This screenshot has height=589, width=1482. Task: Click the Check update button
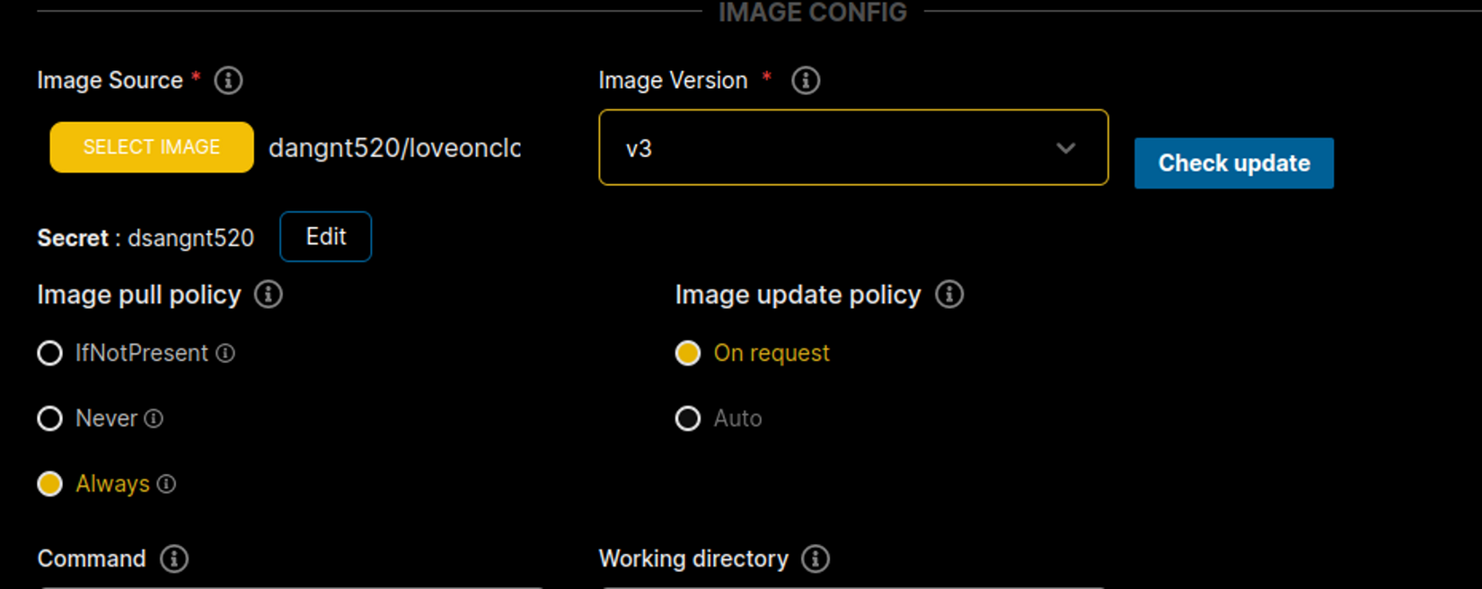1233,163
